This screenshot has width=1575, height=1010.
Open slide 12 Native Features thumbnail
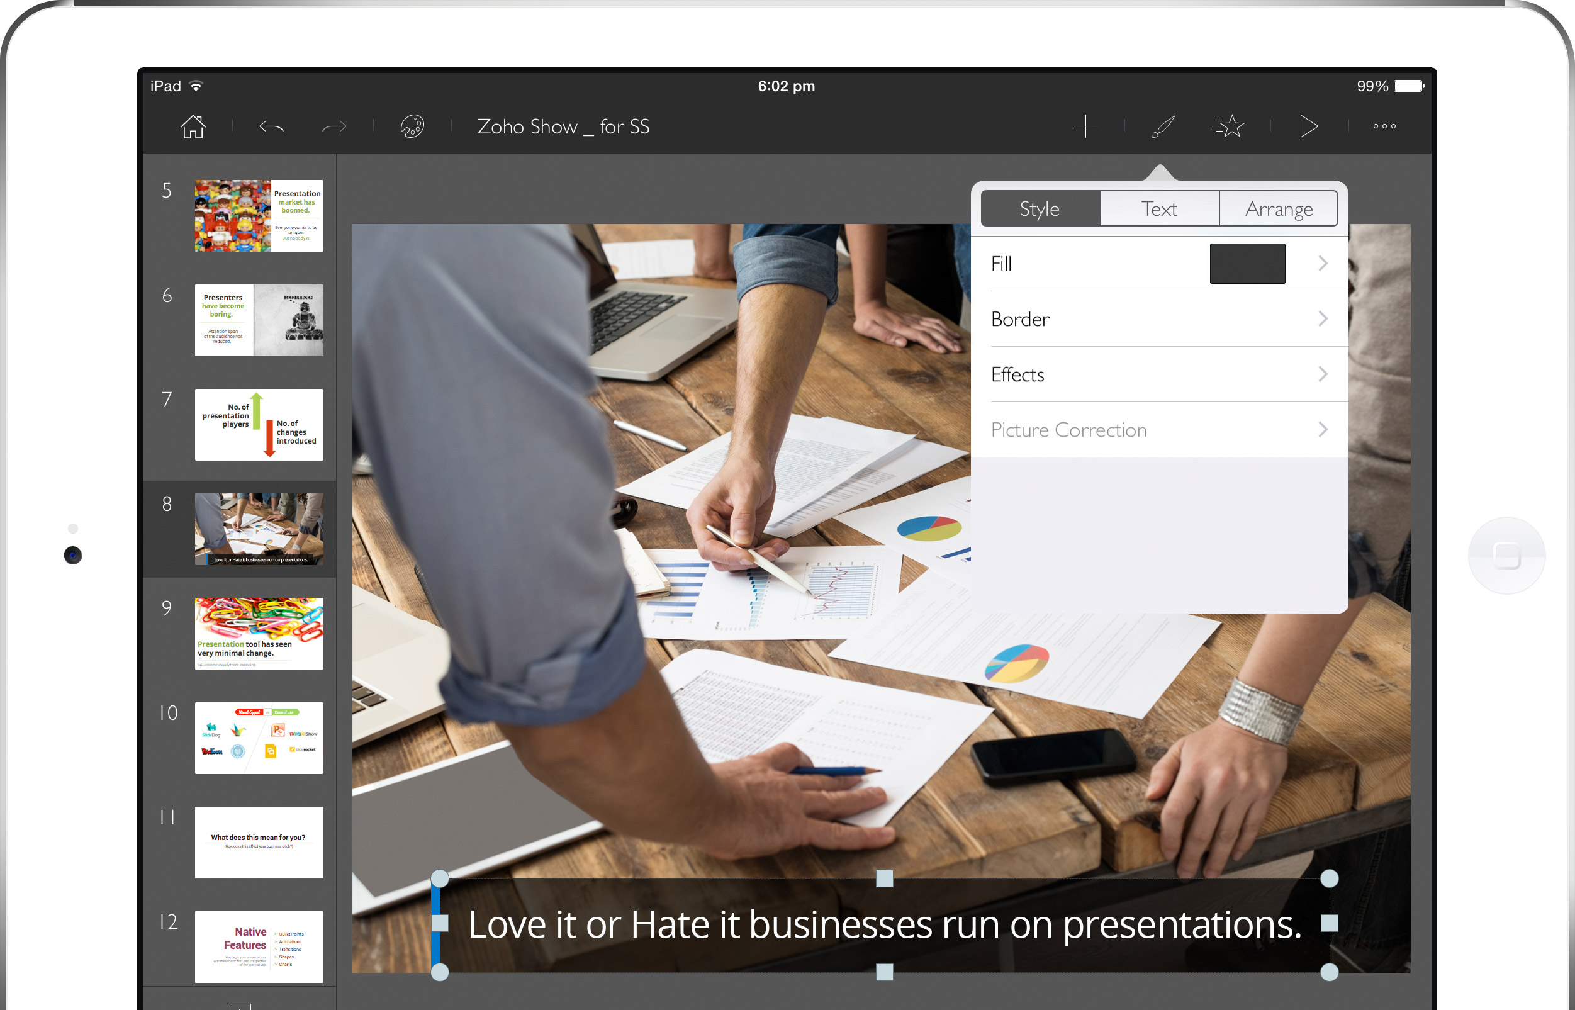coord(259,946)
